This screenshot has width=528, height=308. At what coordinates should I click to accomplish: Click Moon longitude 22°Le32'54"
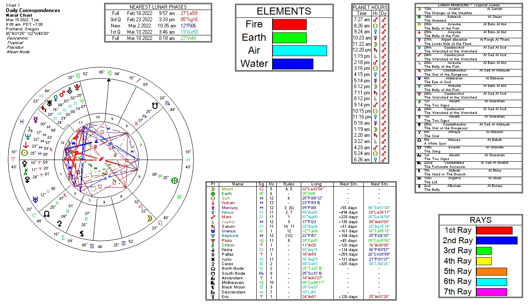point(313,189)
